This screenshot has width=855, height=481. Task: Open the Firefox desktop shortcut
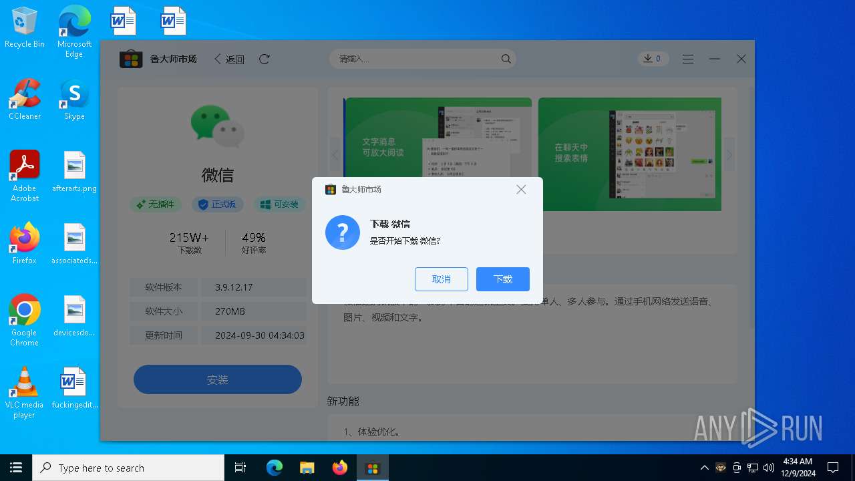(25, 244)
